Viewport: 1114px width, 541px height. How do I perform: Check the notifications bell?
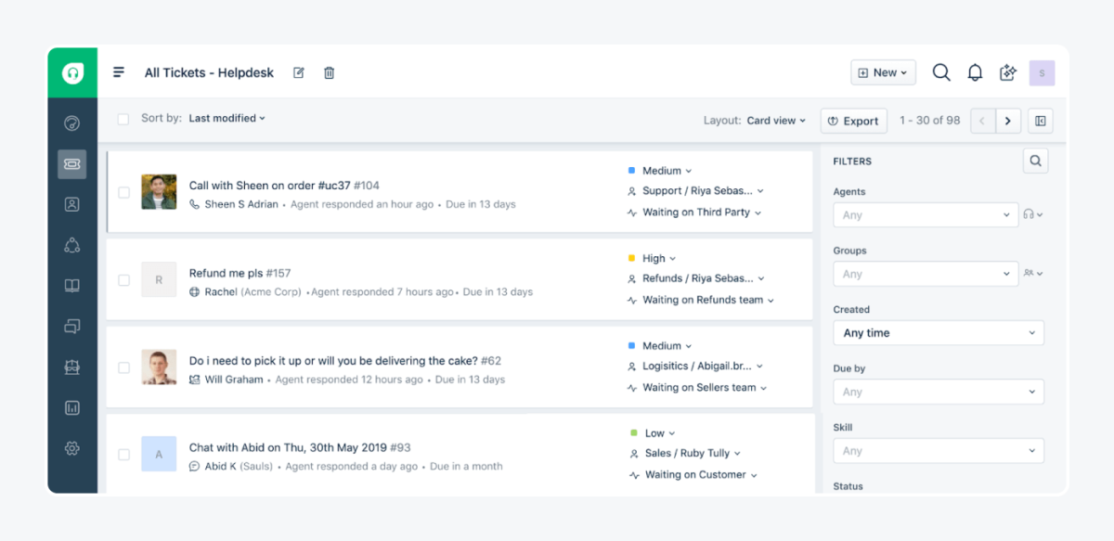[975, 71]
